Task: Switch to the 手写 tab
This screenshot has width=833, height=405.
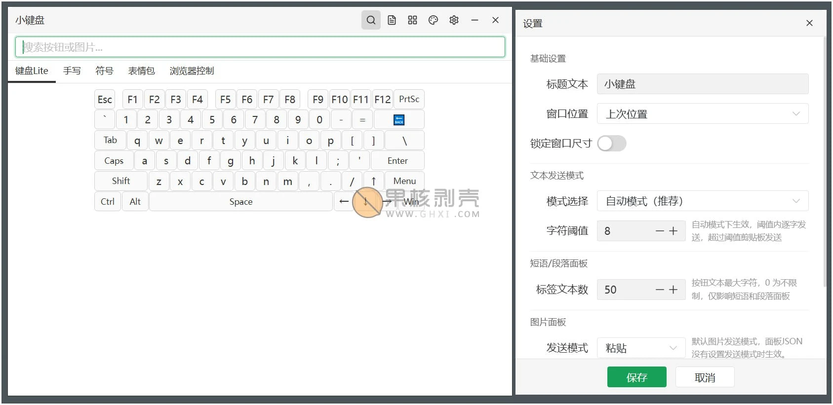Action: (x=72, y=71)
